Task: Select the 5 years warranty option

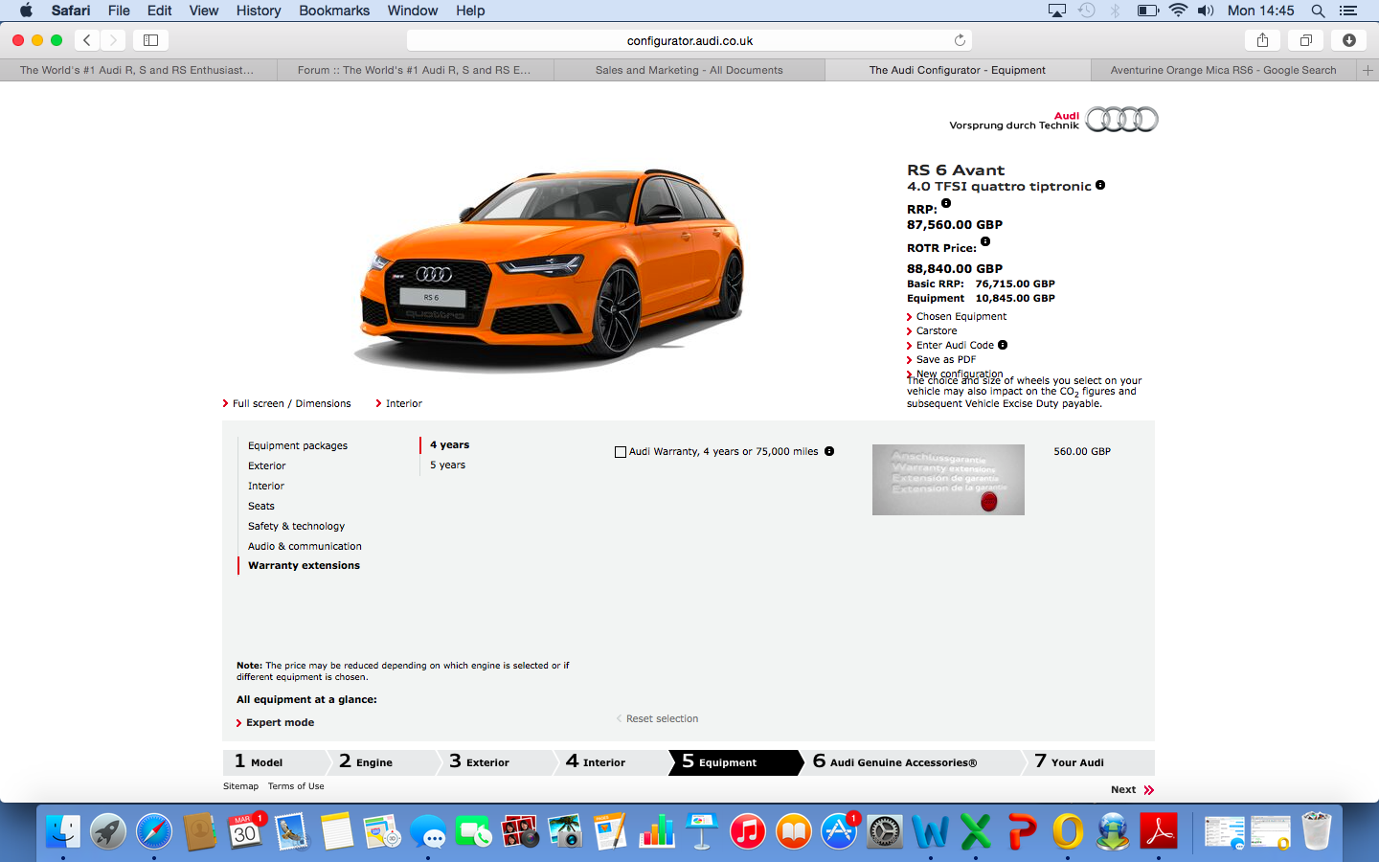Action: 447,465
